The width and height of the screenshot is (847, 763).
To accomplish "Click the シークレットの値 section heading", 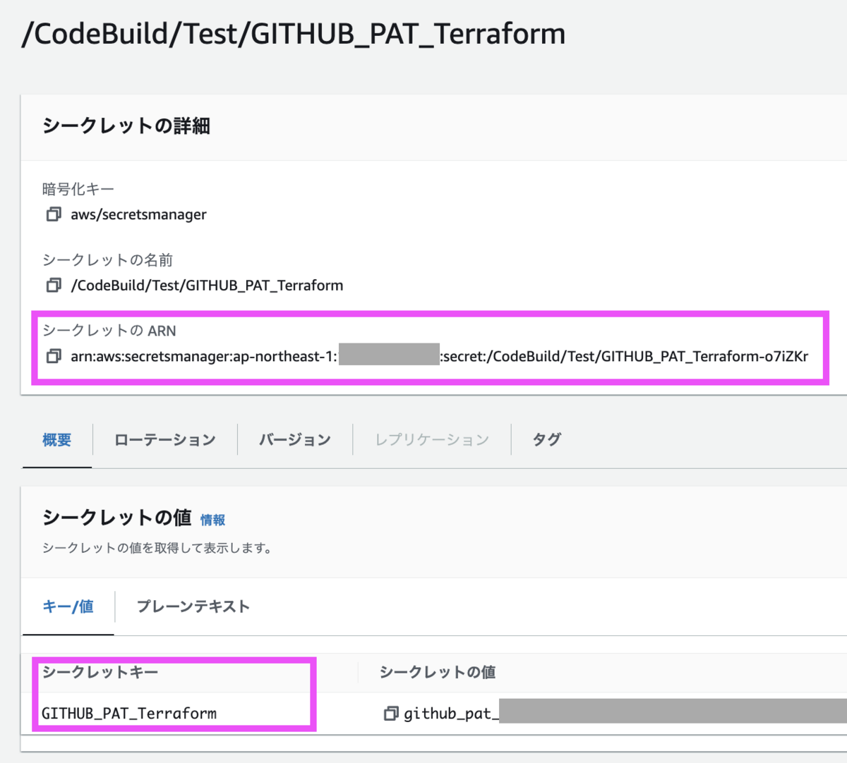I will point(117,518).
